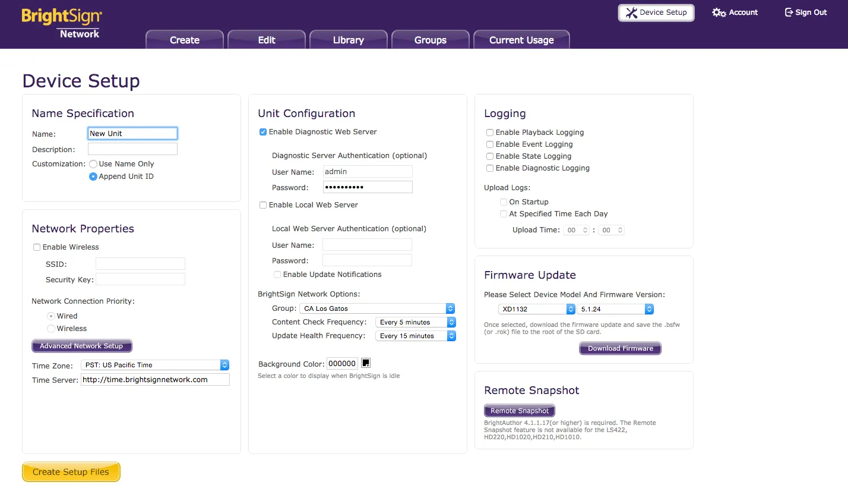Toggle Enable Diagnostic Web Server checkbox
This screenshot has width=848, height=504.
pos(263,132)
